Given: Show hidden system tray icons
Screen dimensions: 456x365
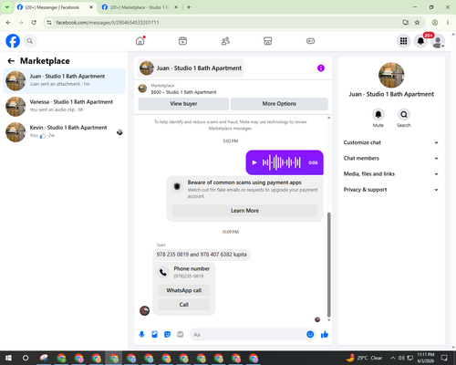Looking at the screenshot, I should pyautogui.click(x=393, y=358).
